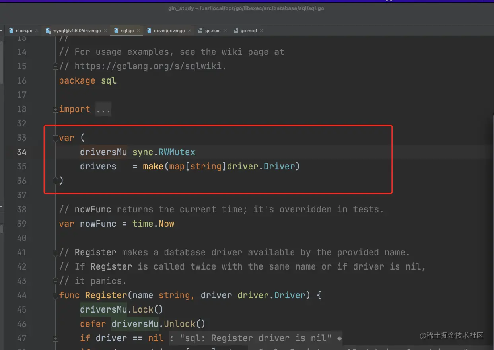Close the main.go tab

37,31
